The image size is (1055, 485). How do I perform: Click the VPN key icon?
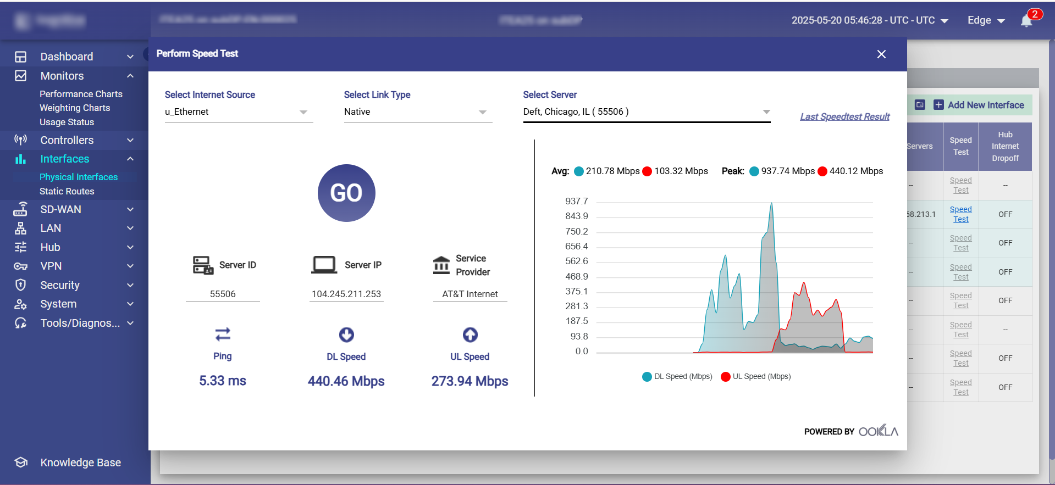21,266
